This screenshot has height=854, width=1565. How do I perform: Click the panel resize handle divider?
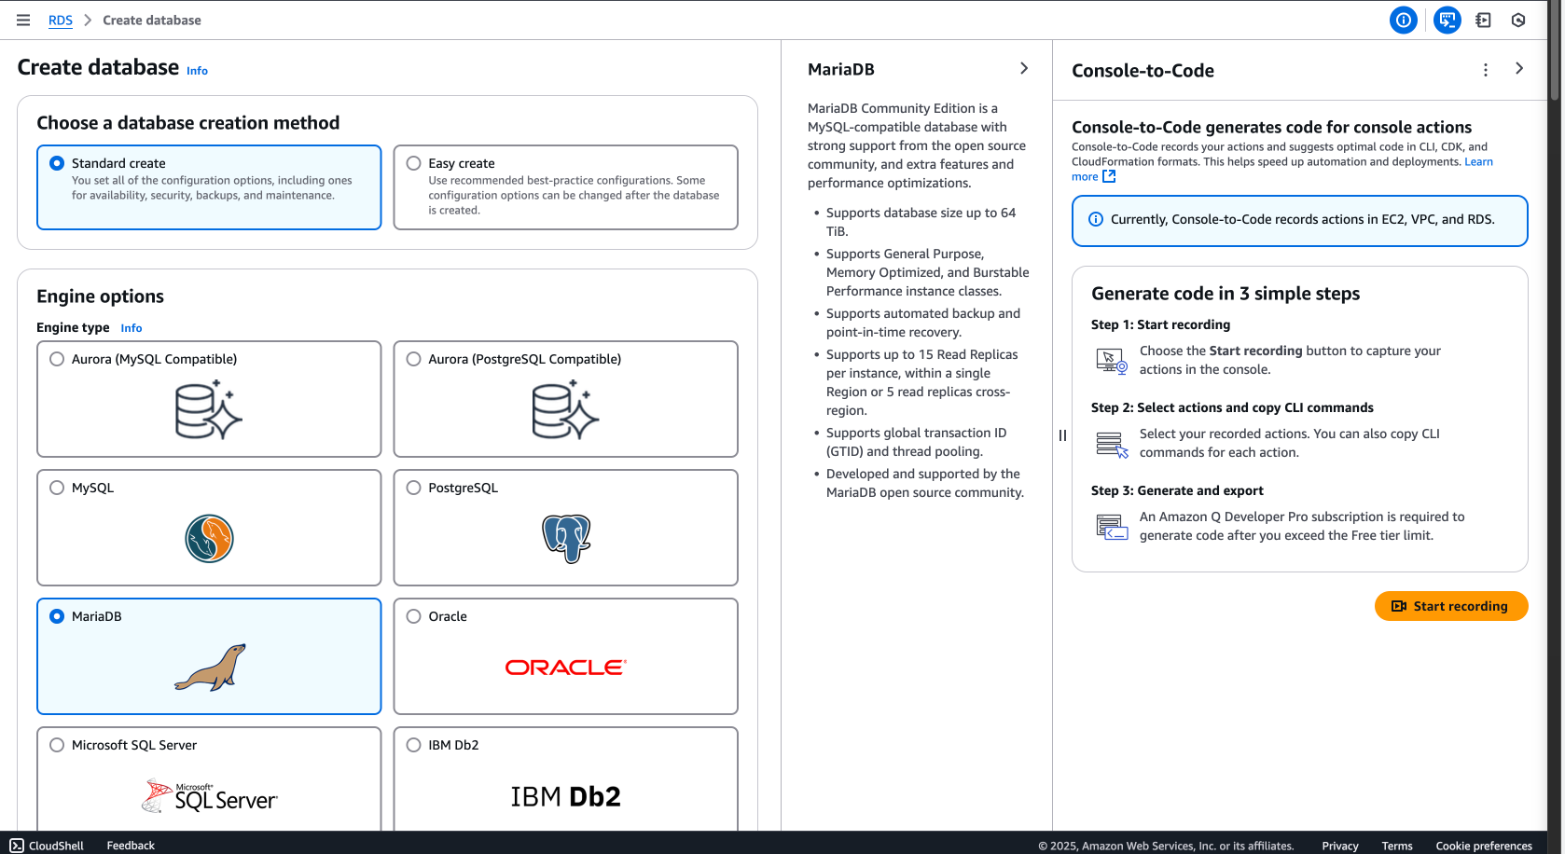(x=1062, y=435)
